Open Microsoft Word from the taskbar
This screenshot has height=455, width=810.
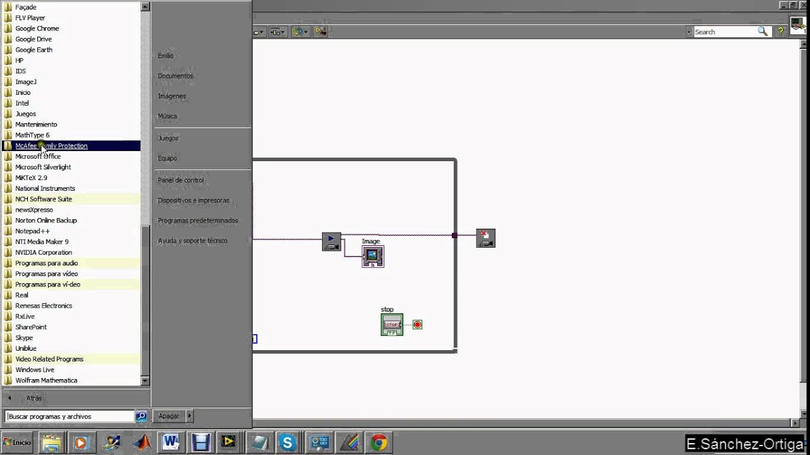171,442
